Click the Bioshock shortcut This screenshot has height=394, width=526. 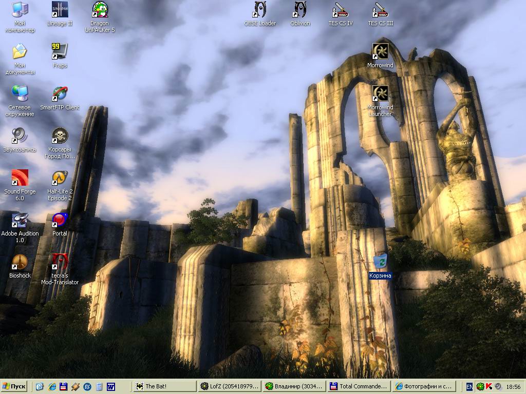20,266
